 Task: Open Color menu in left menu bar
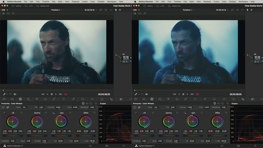tap(92, 2)
